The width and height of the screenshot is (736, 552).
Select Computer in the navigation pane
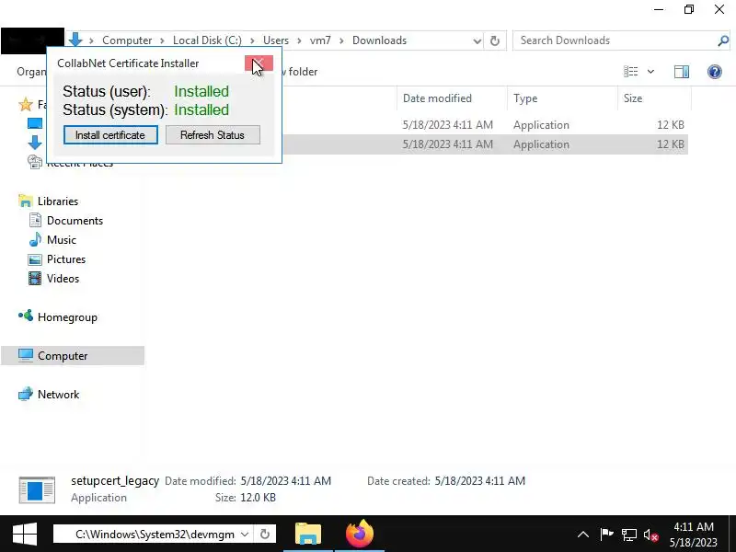coord(73,356)
